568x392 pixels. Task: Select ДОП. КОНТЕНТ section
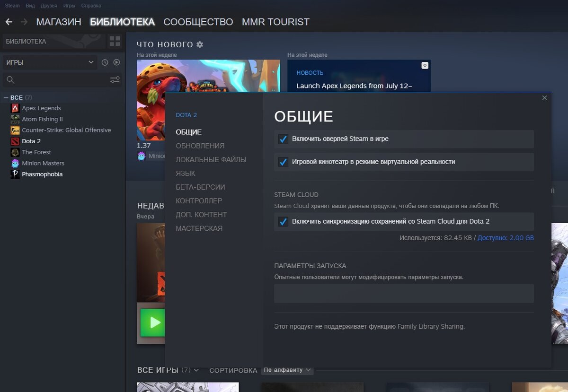[201, 215]
